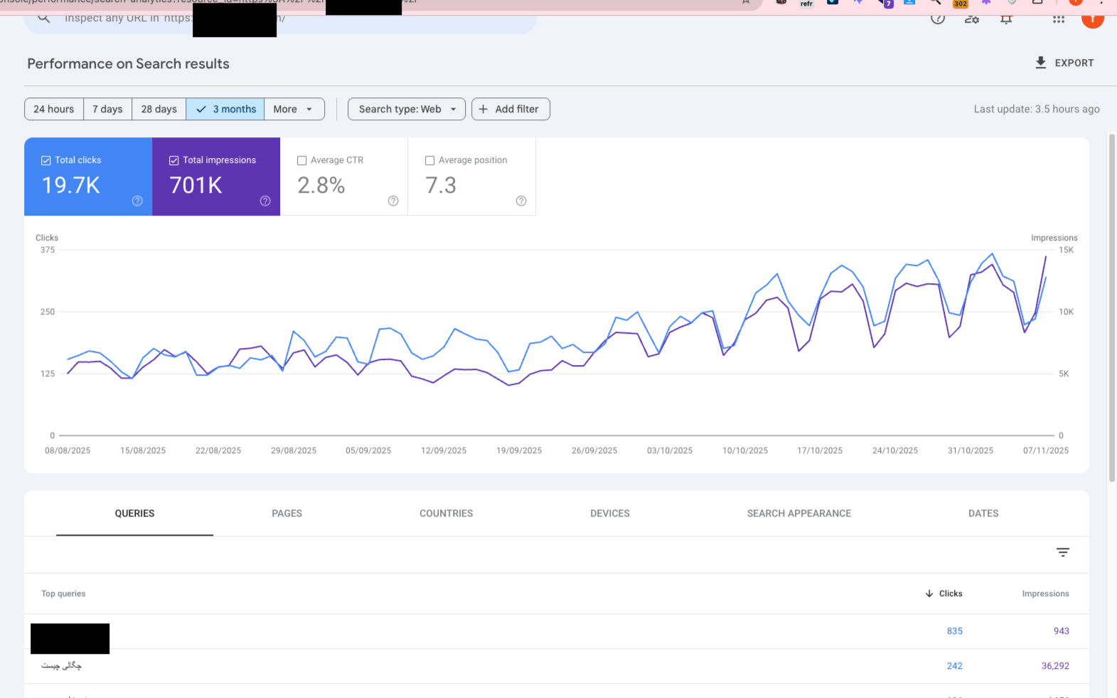
Task: Click the 'Last update: 3.5 hours ago' text
Action: (x=1037, y=109)
